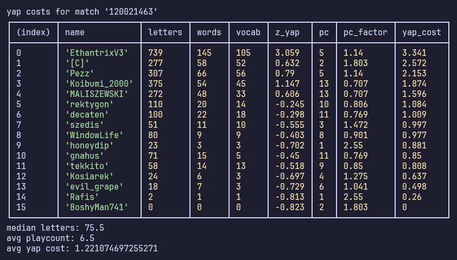Click z_yap value -0.518 for tekkito
457x260 pixels.
pyautogui.click(x=290, y=166)
